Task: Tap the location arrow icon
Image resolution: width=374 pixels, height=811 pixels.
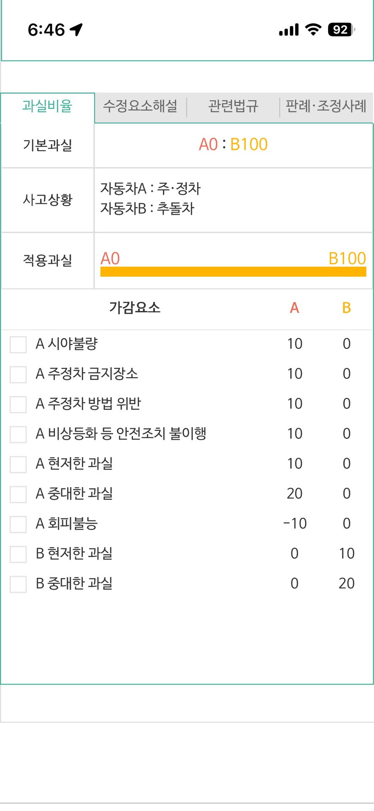Action: [x=76, y=30]
